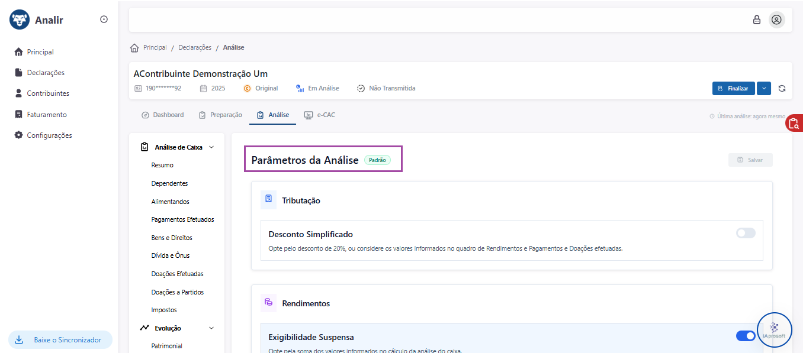Screen dimensions: 803x353
Task: Switch to the e-CAC tab
Action: [319, 115]
